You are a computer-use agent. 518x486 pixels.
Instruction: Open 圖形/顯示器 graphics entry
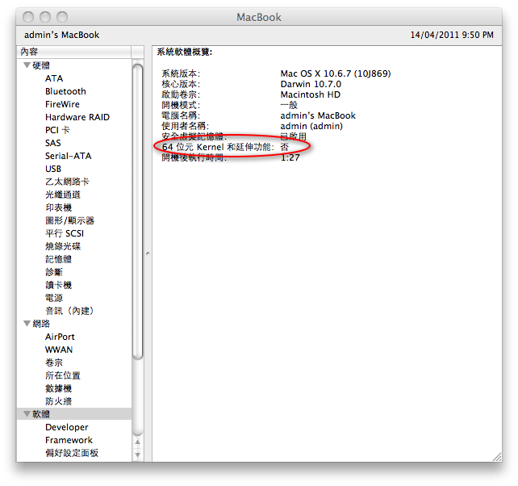(69, 220)
